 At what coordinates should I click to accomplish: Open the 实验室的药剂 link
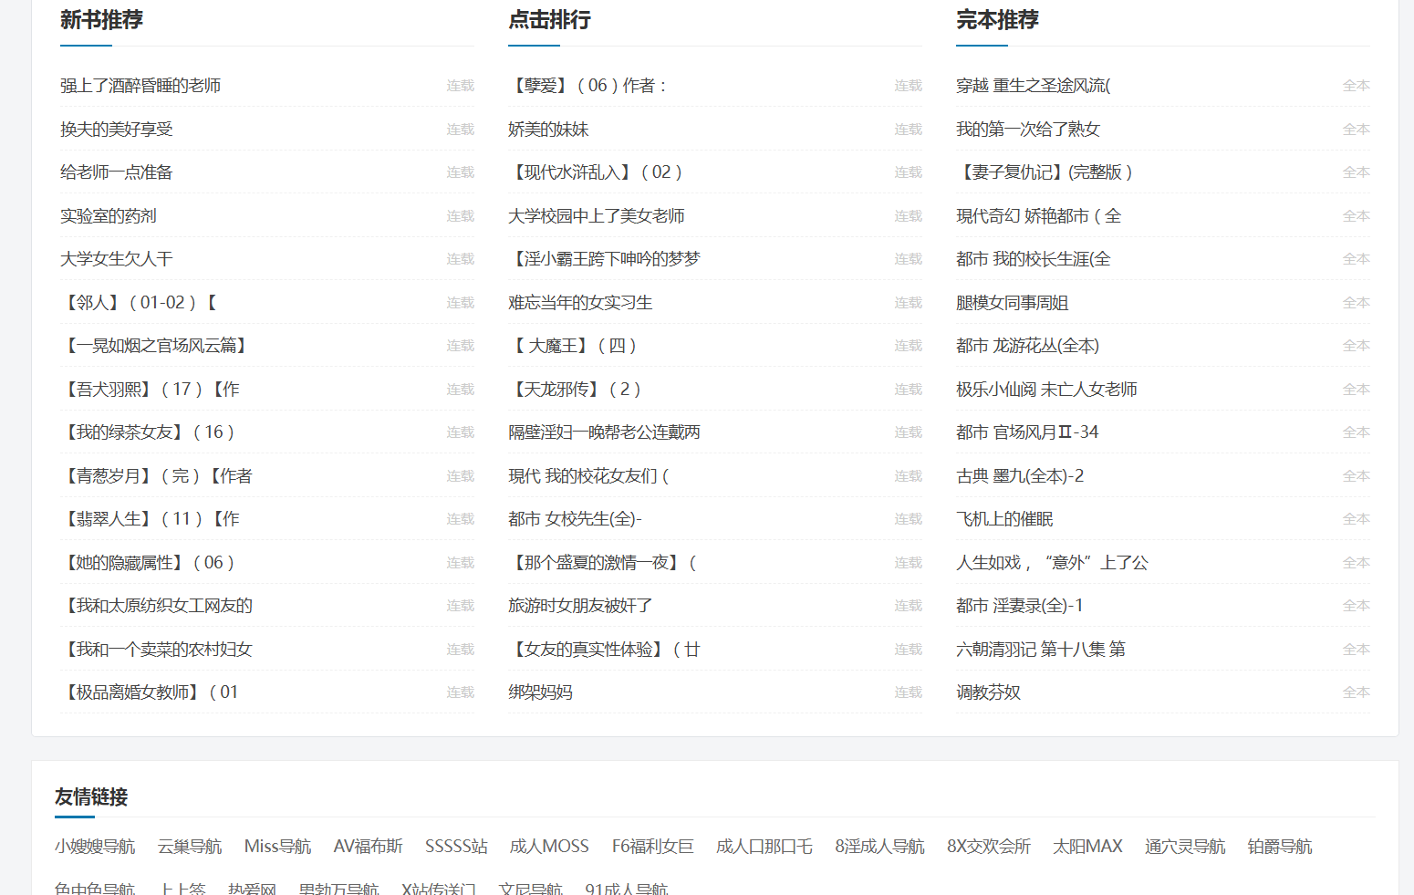tap(109, 216)
